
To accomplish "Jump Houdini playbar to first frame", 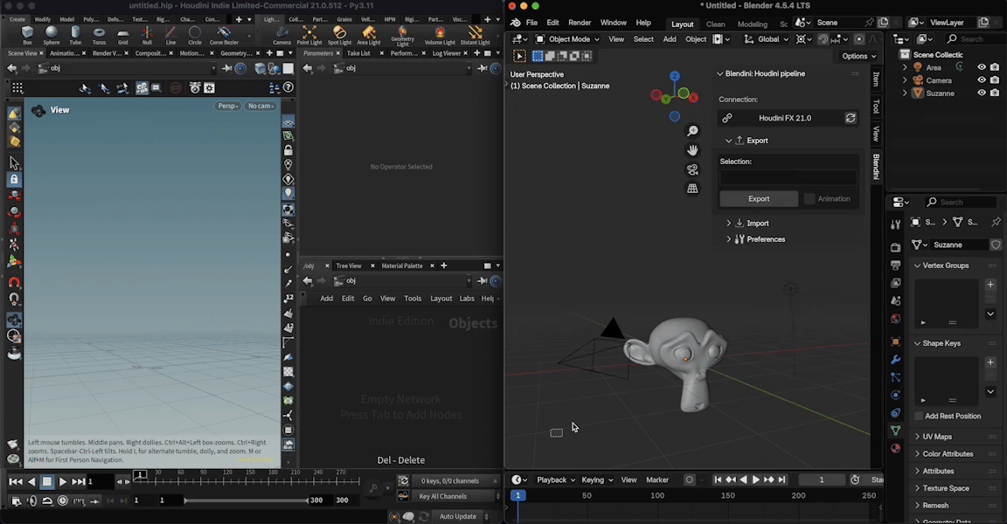I will coord(16,482).
